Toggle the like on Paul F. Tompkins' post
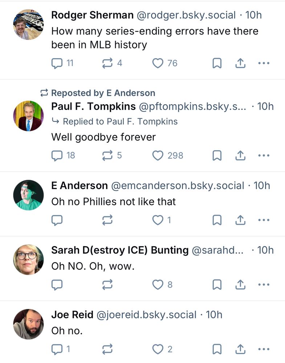The width and height of the screenshot is (285, 363). click(158, 155)
